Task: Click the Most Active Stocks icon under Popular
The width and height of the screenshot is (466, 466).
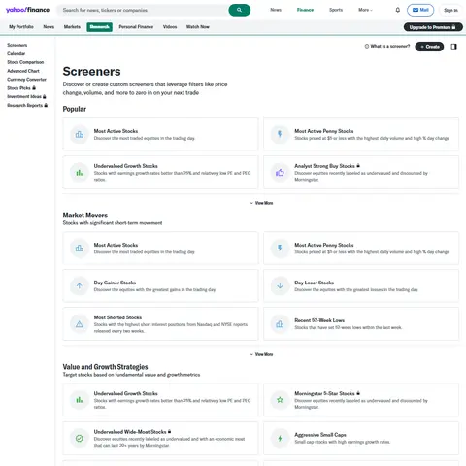Action: (x=80, y=134)
